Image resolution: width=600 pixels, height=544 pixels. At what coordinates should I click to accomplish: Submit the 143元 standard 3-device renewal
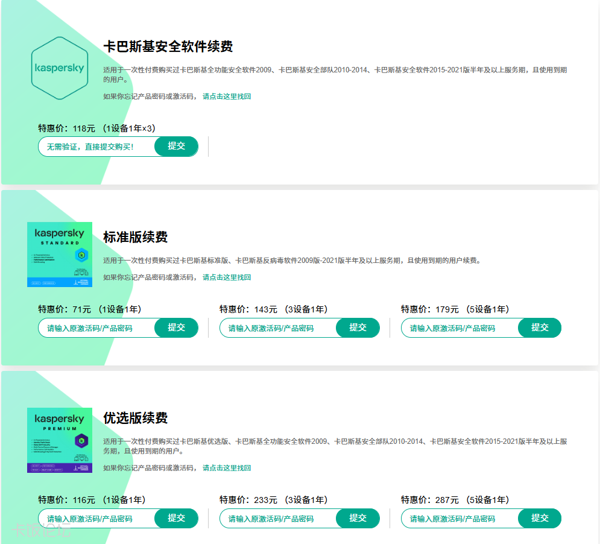point(358,327)
